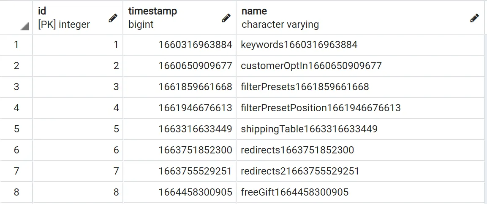Click the shippingTable1663316633449 name cell

coord(309,129)
